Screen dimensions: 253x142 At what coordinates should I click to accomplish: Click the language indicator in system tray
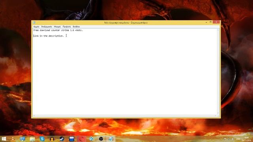point(238,139)
